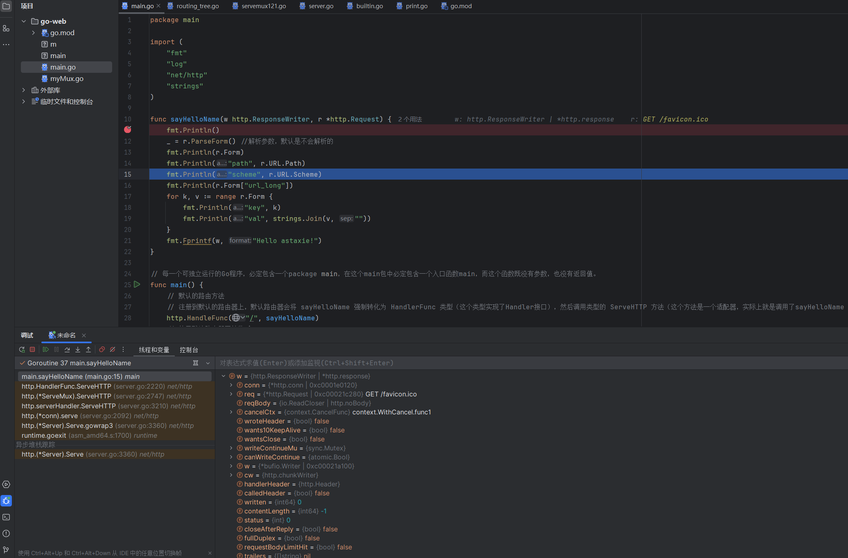Viewport: 848px width, 558px height.
Task: Open the Goroutine selector dropdown arrow
Action: coord(208,363)
